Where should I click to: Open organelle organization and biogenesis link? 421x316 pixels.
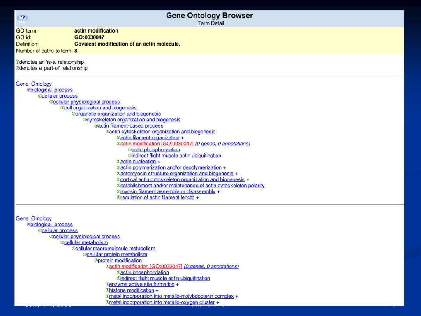click(x=118, y=114)
